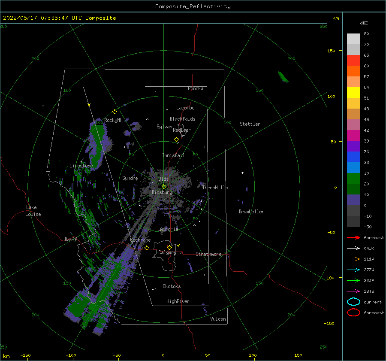Select yellow diamond marker south of RedDeer
The width and height of the screenshot is (386, 361).
pyautogui.click(x=177, y=140)
